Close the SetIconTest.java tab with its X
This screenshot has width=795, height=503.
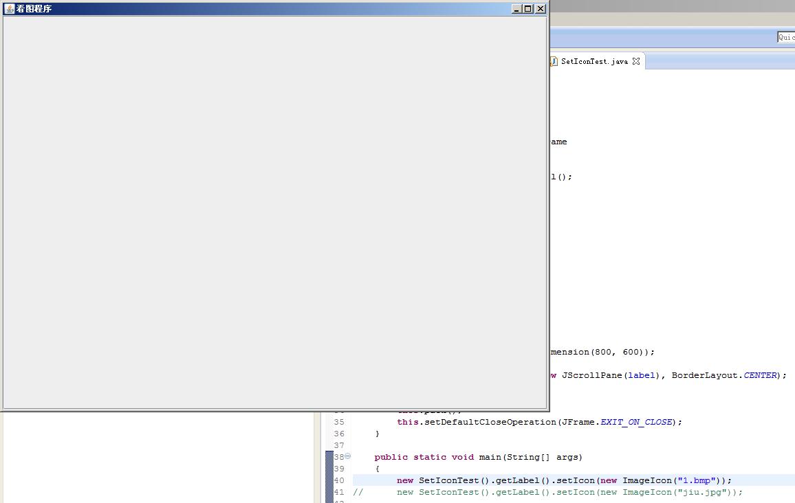[636, 61]
